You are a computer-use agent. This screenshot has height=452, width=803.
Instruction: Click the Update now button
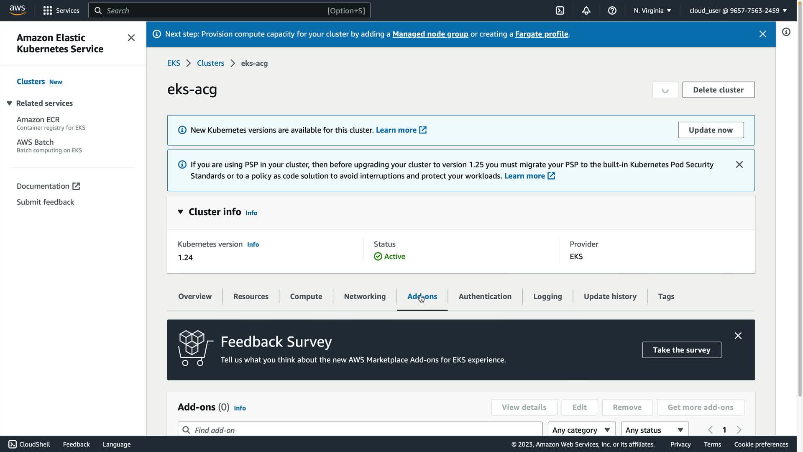tap(711, 130)
